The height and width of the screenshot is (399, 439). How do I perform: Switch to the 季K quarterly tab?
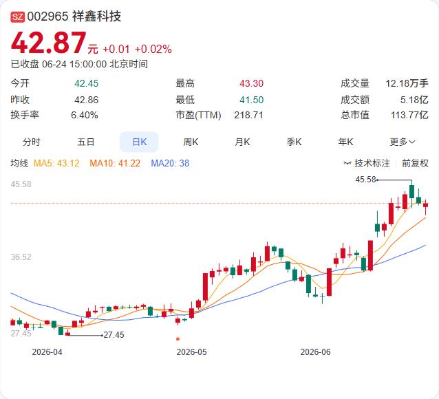coord(294,142)
